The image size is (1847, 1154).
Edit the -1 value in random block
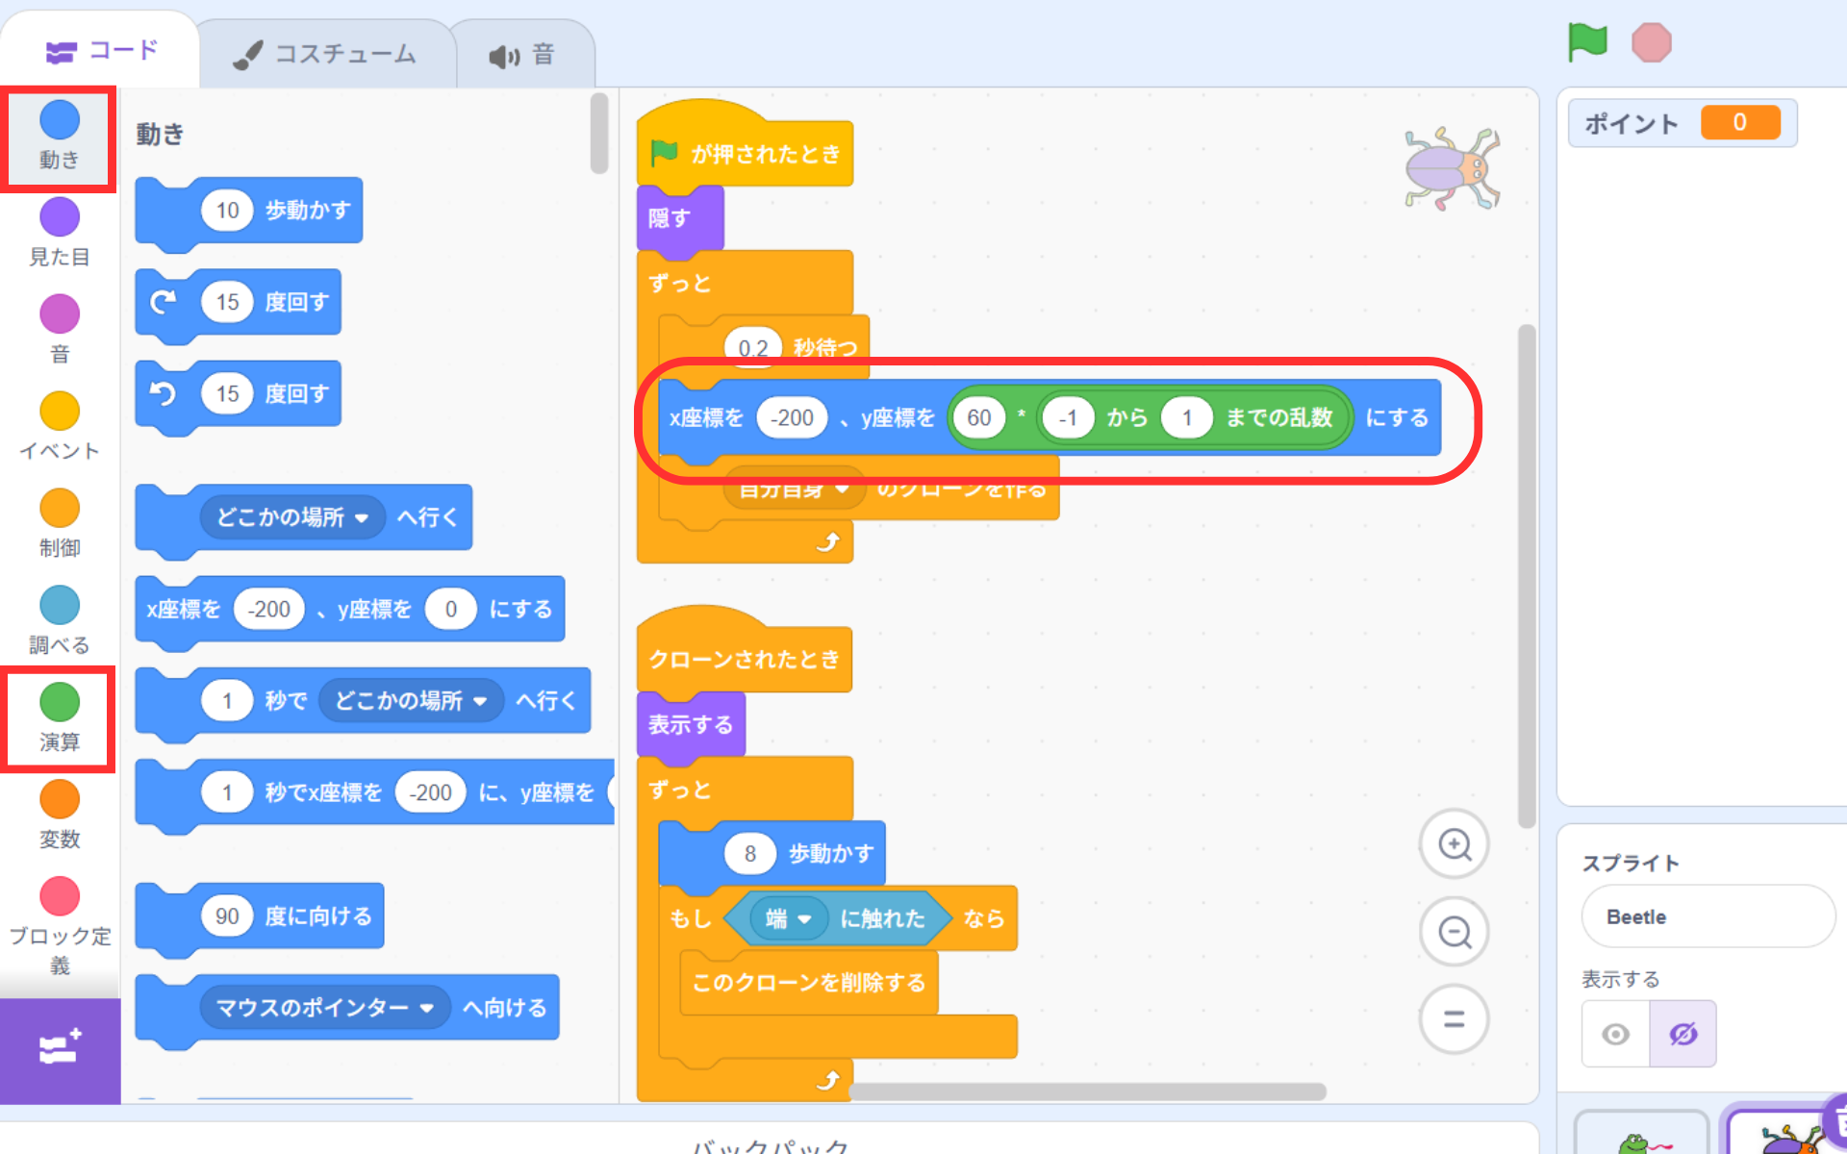point(1068,417)
